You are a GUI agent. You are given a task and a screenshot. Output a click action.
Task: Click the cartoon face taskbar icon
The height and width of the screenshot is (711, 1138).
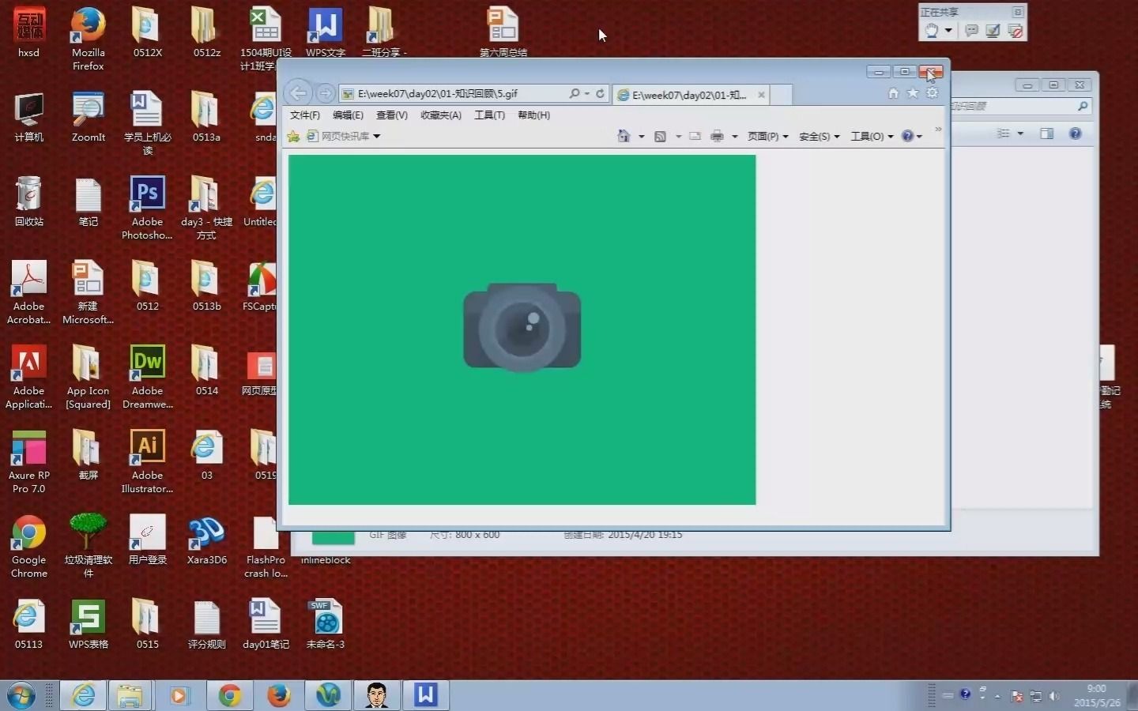(x=377, y=695)
